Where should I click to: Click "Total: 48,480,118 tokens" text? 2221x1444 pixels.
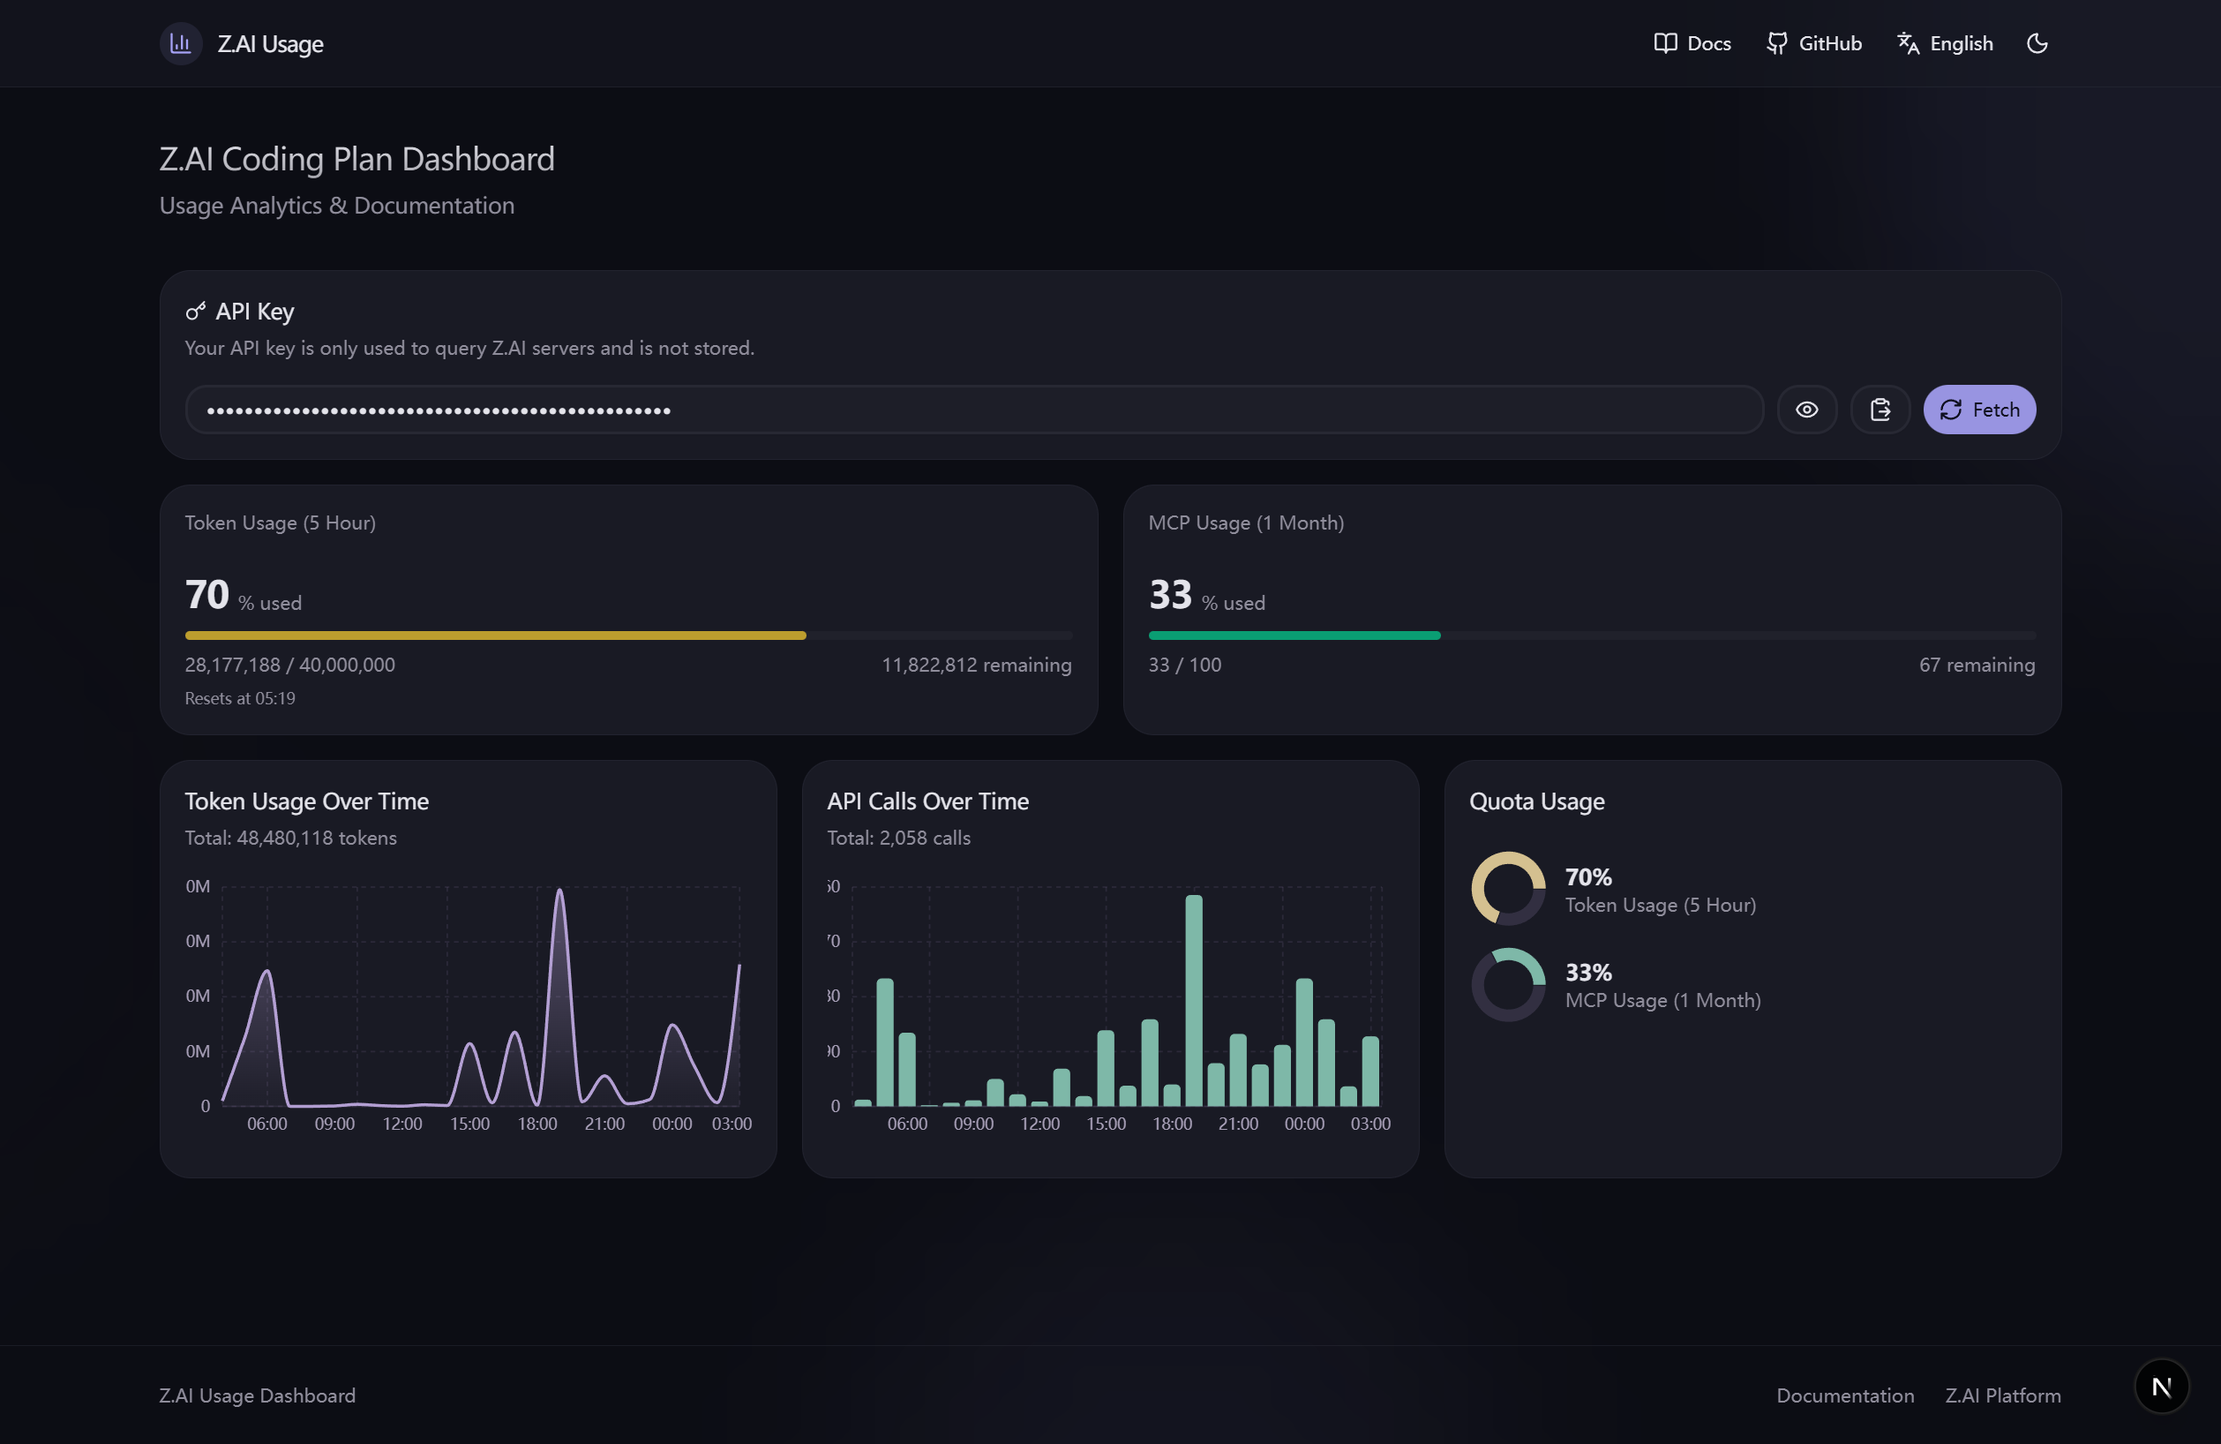click(291, 839)
